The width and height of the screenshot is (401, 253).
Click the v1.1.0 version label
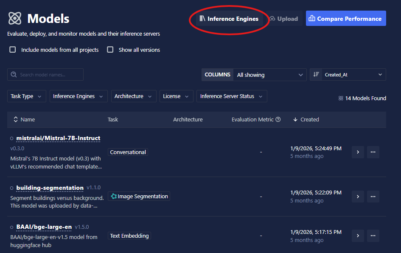pyautogui.click(x=94, y=188)
